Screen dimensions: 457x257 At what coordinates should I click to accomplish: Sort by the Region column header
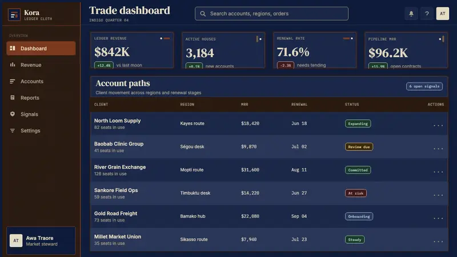coord(187,105)
